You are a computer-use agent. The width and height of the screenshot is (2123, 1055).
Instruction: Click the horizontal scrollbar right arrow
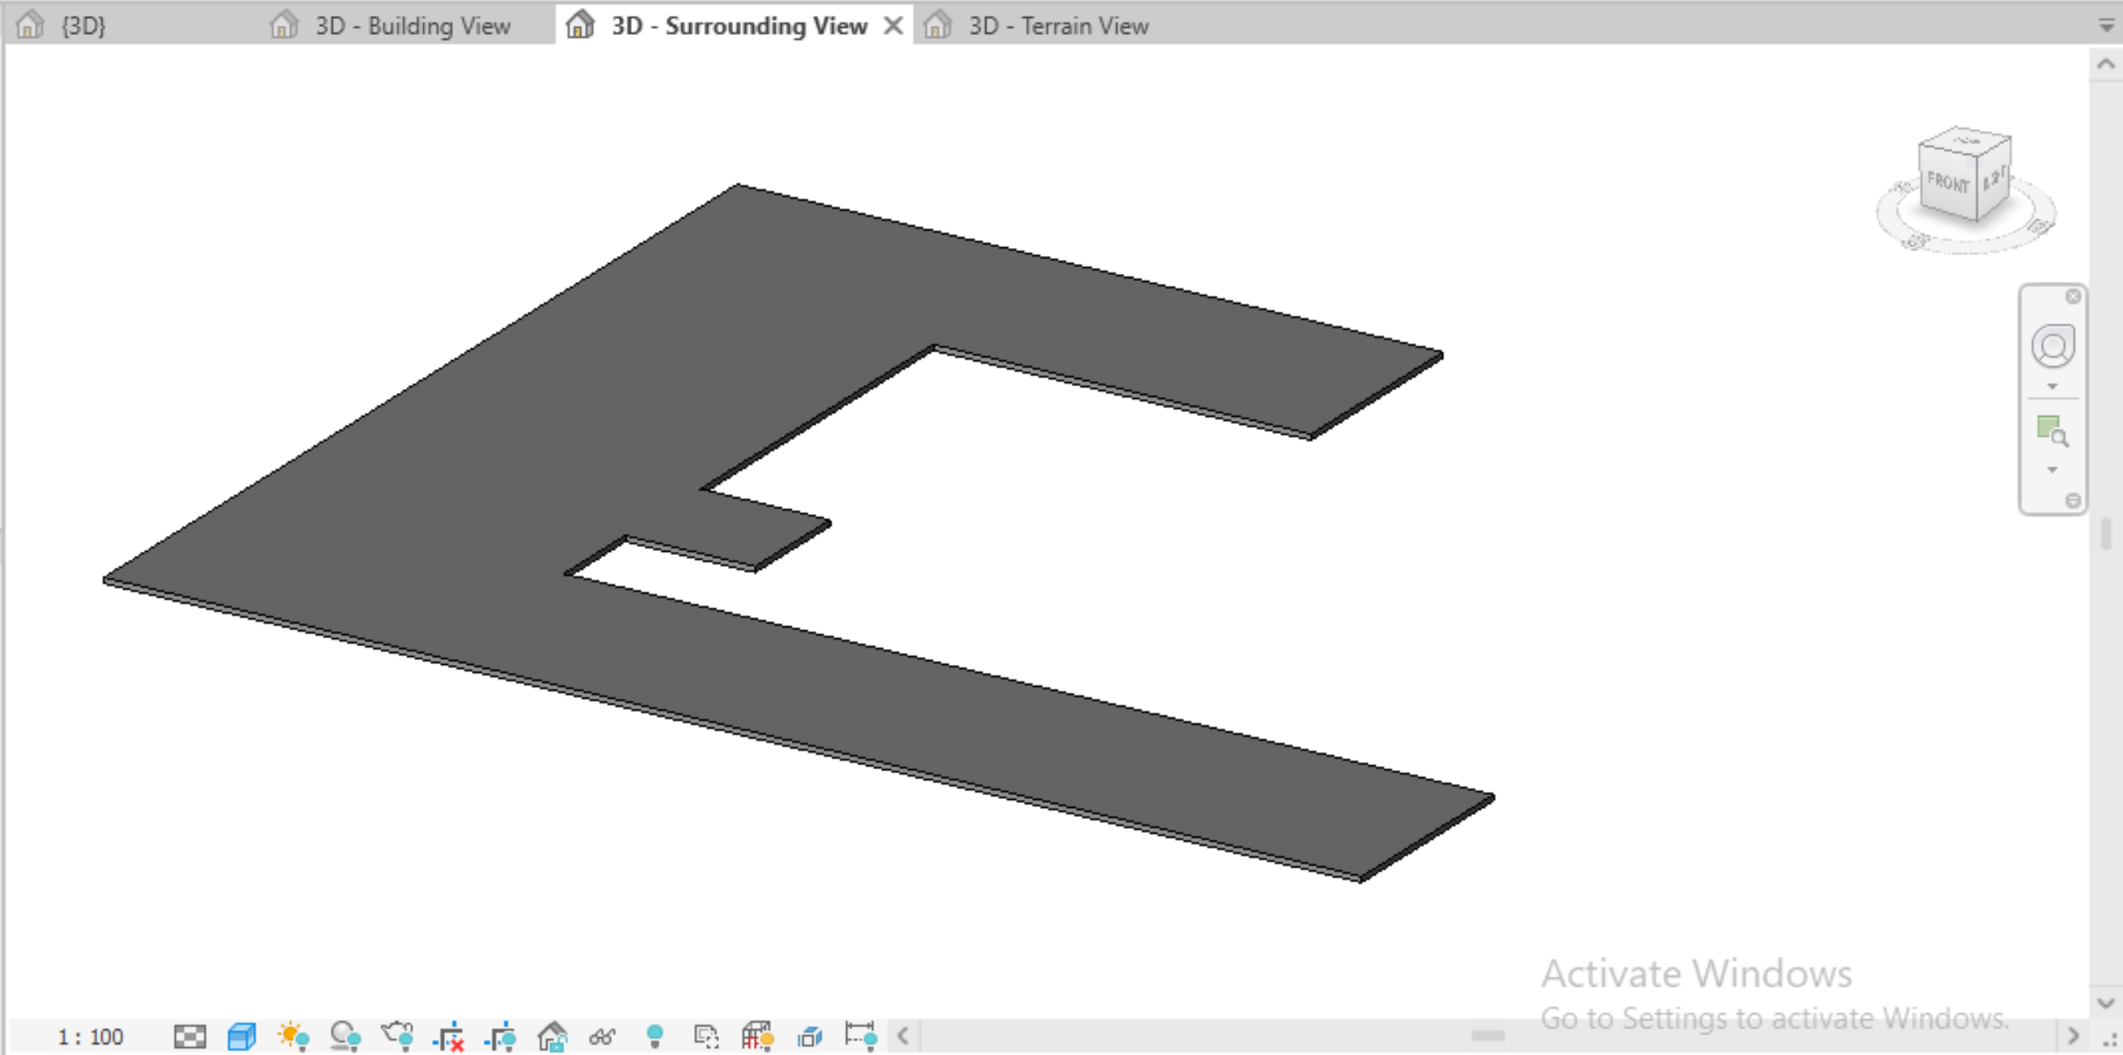[2073, 1035]
